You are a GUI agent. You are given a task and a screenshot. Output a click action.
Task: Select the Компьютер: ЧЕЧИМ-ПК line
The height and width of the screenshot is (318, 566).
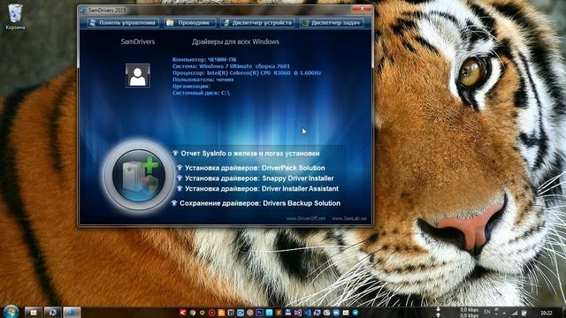tap(204, 59)
